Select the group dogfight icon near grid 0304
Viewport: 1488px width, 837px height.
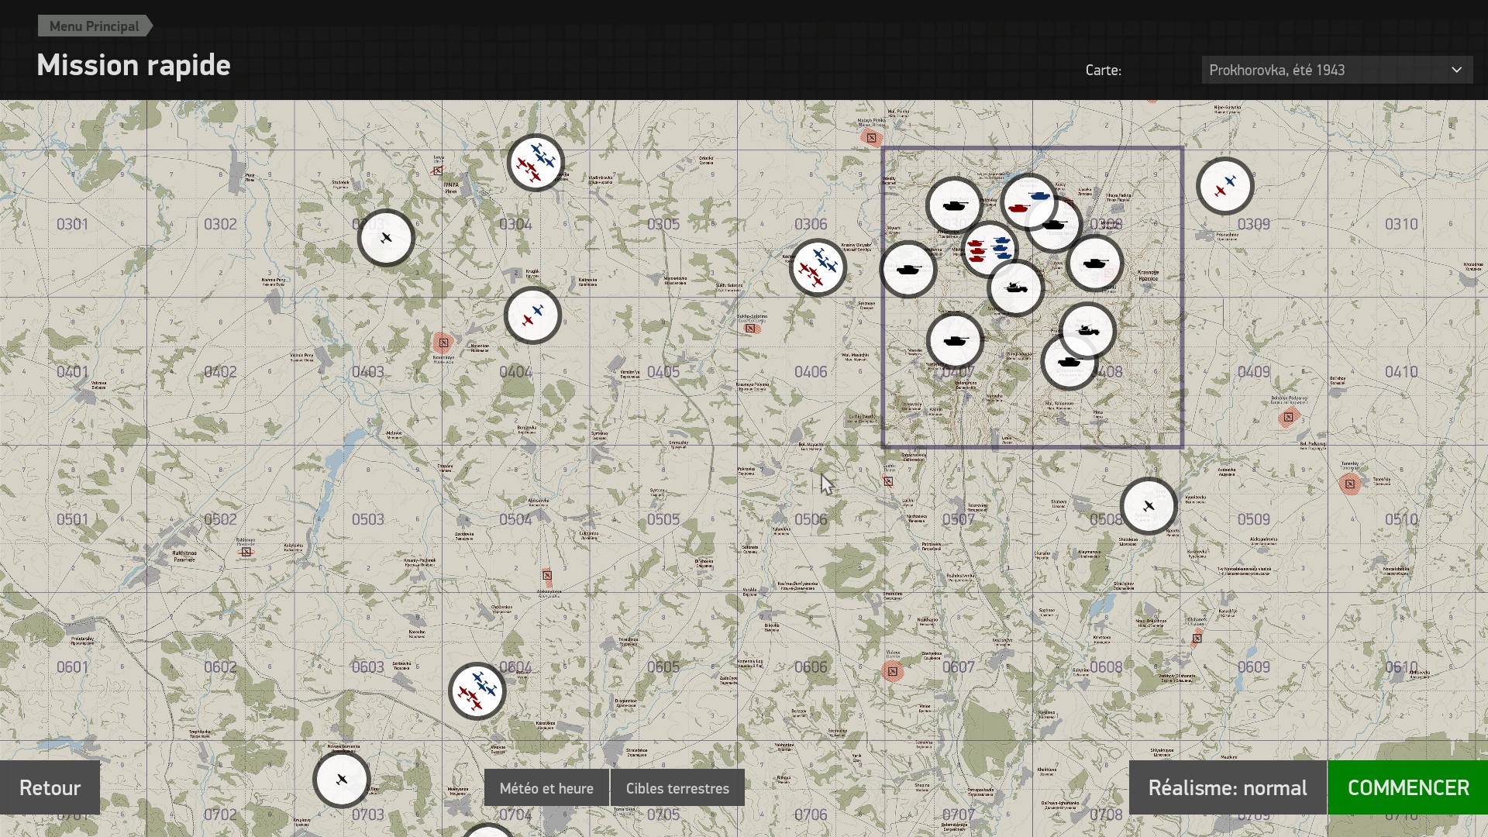click(x=536, y=163)
